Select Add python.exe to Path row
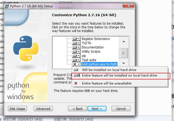 tap(99, 64)
